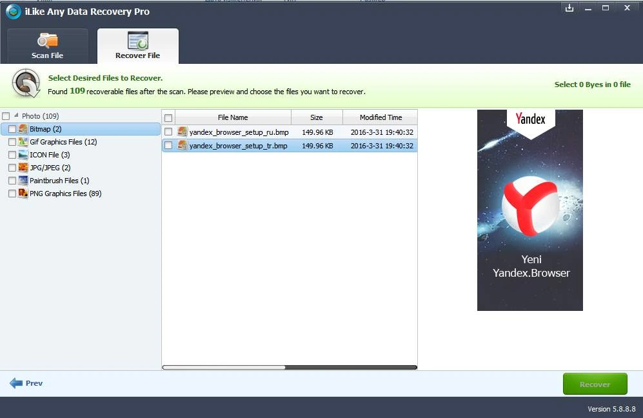Enable the Gif Graphics Files checkbox
The height and width of the screenshot is (418, 643).
pyautogui.click(x=12, y=142)
